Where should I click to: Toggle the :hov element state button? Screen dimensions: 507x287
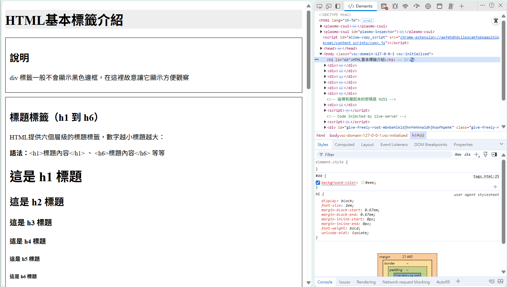pos(458,154)
